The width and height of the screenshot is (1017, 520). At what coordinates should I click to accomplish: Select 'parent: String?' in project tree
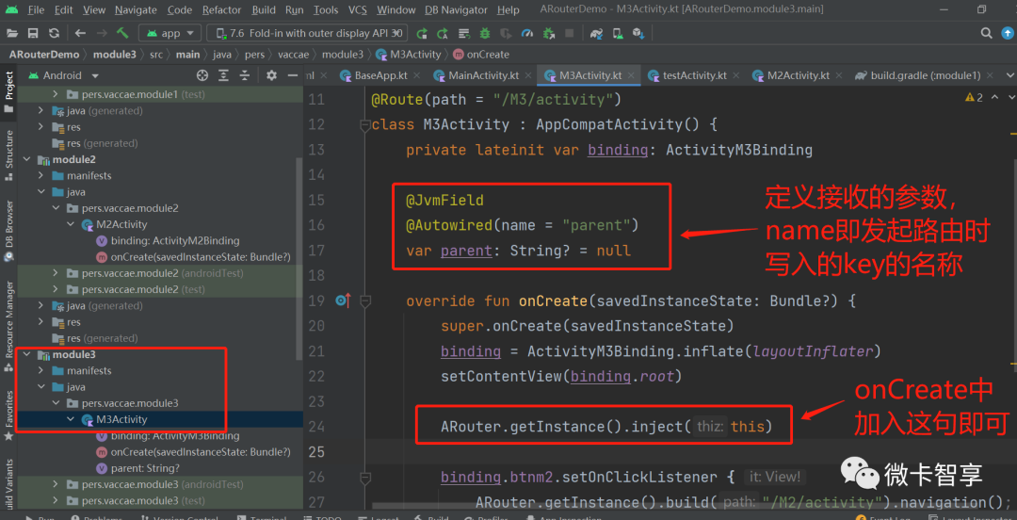click(x=145, y=468)
